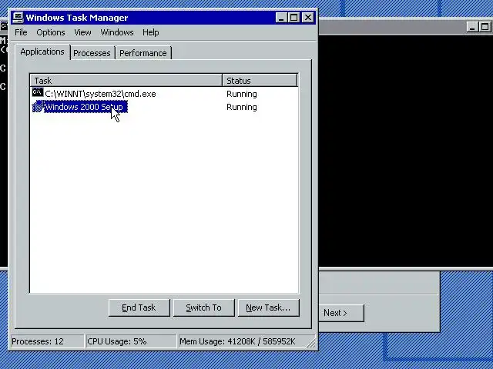Click Running status of the cmd.exe row
This screenshot has height=369, width=493.
241,94
